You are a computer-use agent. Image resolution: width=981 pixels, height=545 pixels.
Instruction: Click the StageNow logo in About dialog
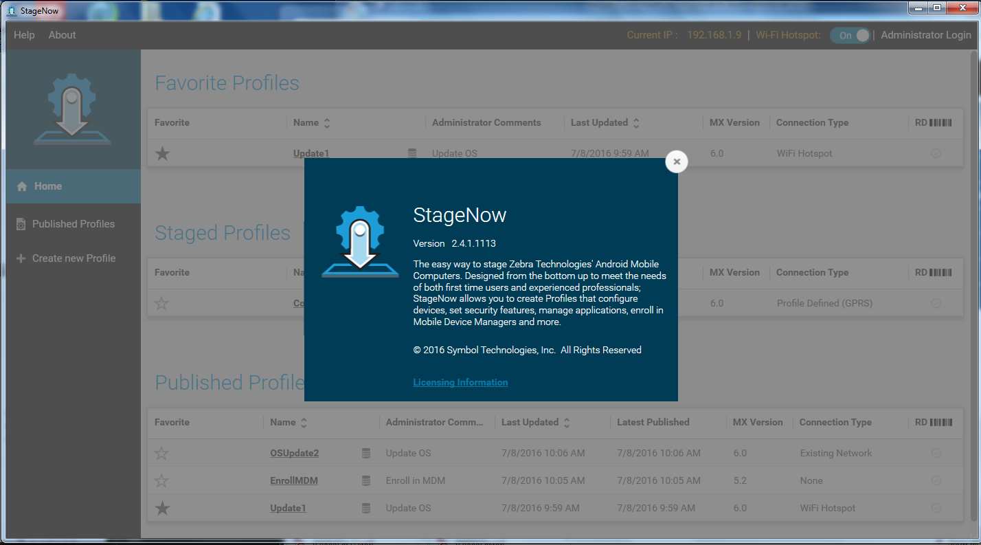[x=360, y=242]
